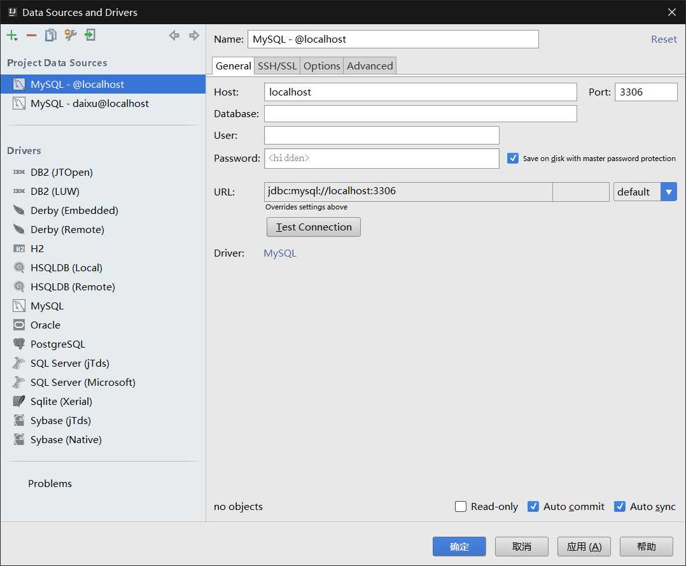
Task: Apply changes with 应用 (A) button
Action: [x=584, y=546]
